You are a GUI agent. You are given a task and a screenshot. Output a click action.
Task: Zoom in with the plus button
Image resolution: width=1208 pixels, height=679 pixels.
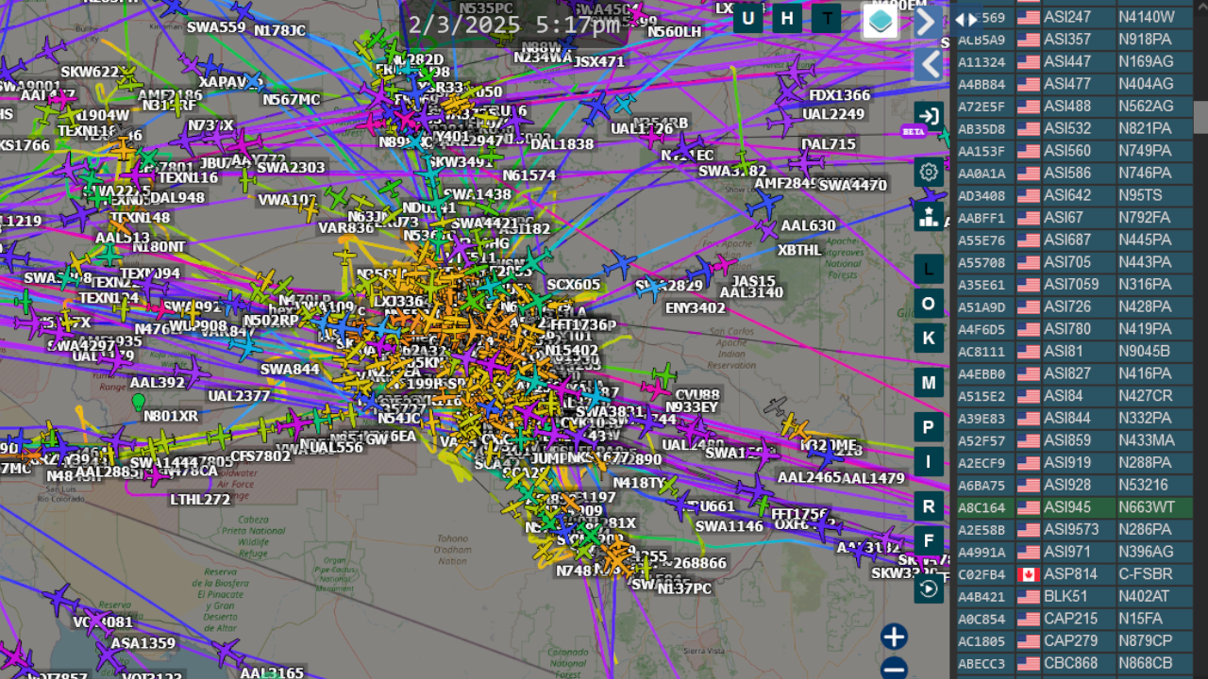click(x=894, y=637)
